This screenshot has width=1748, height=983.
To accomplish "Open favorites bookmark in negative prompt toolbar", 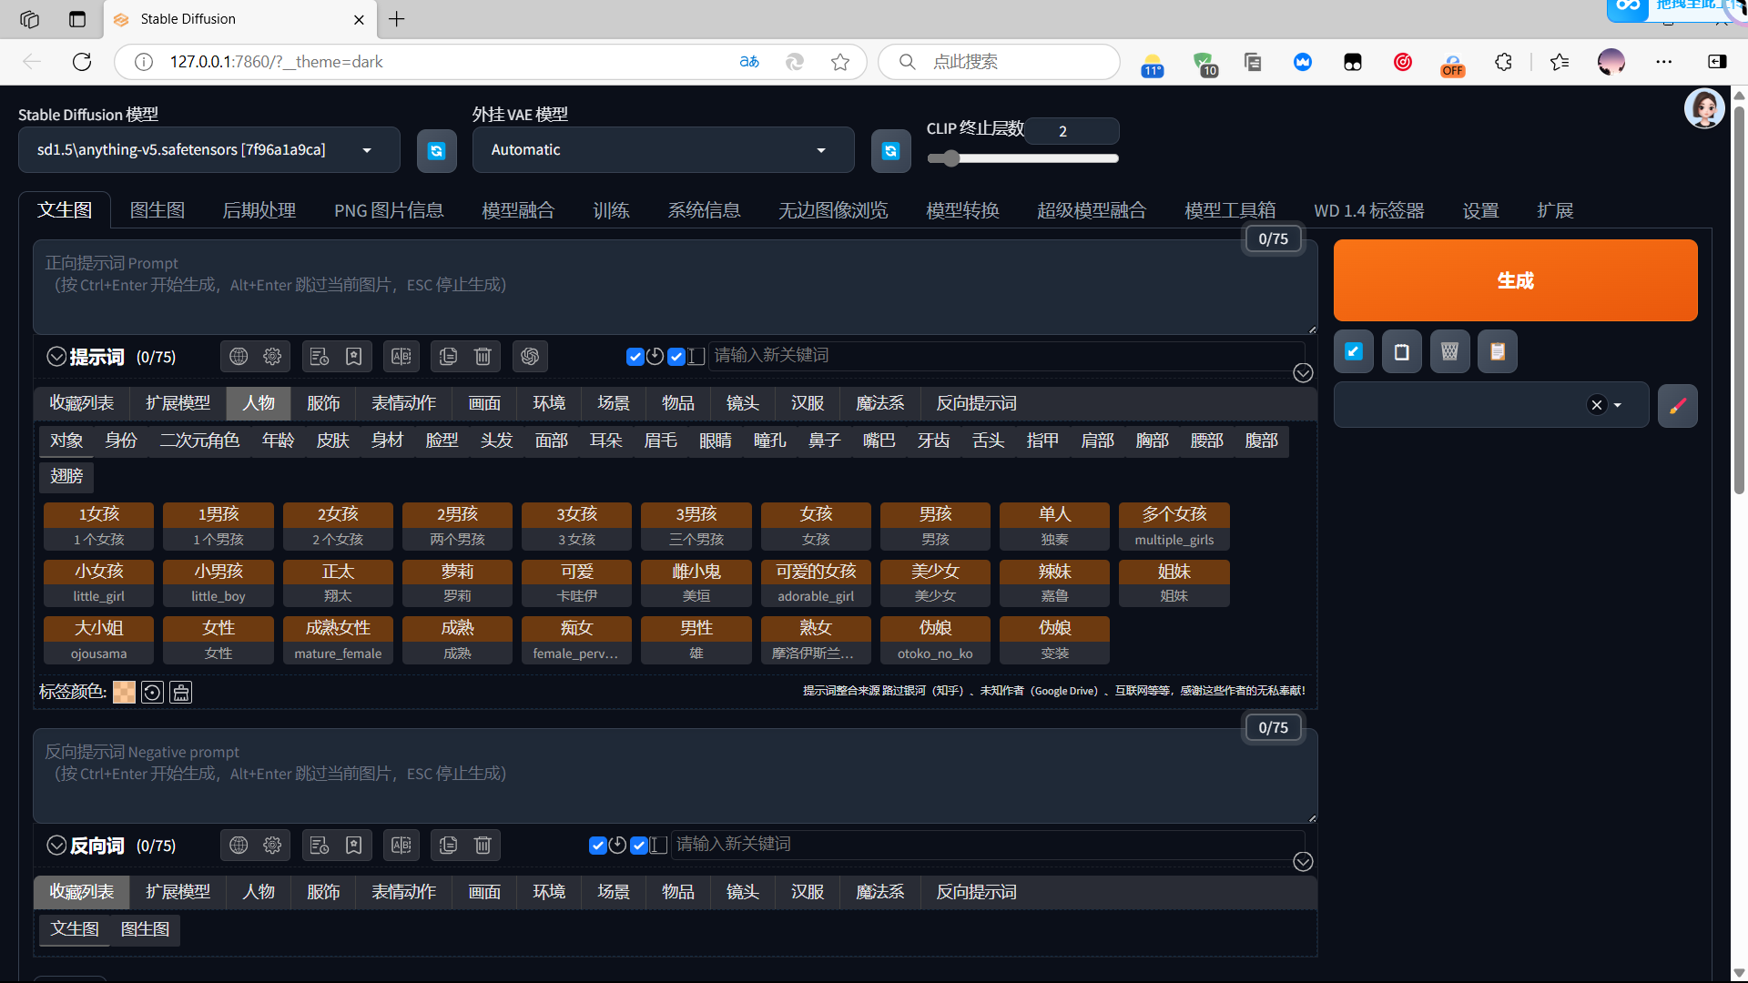I will coord(354,846).
